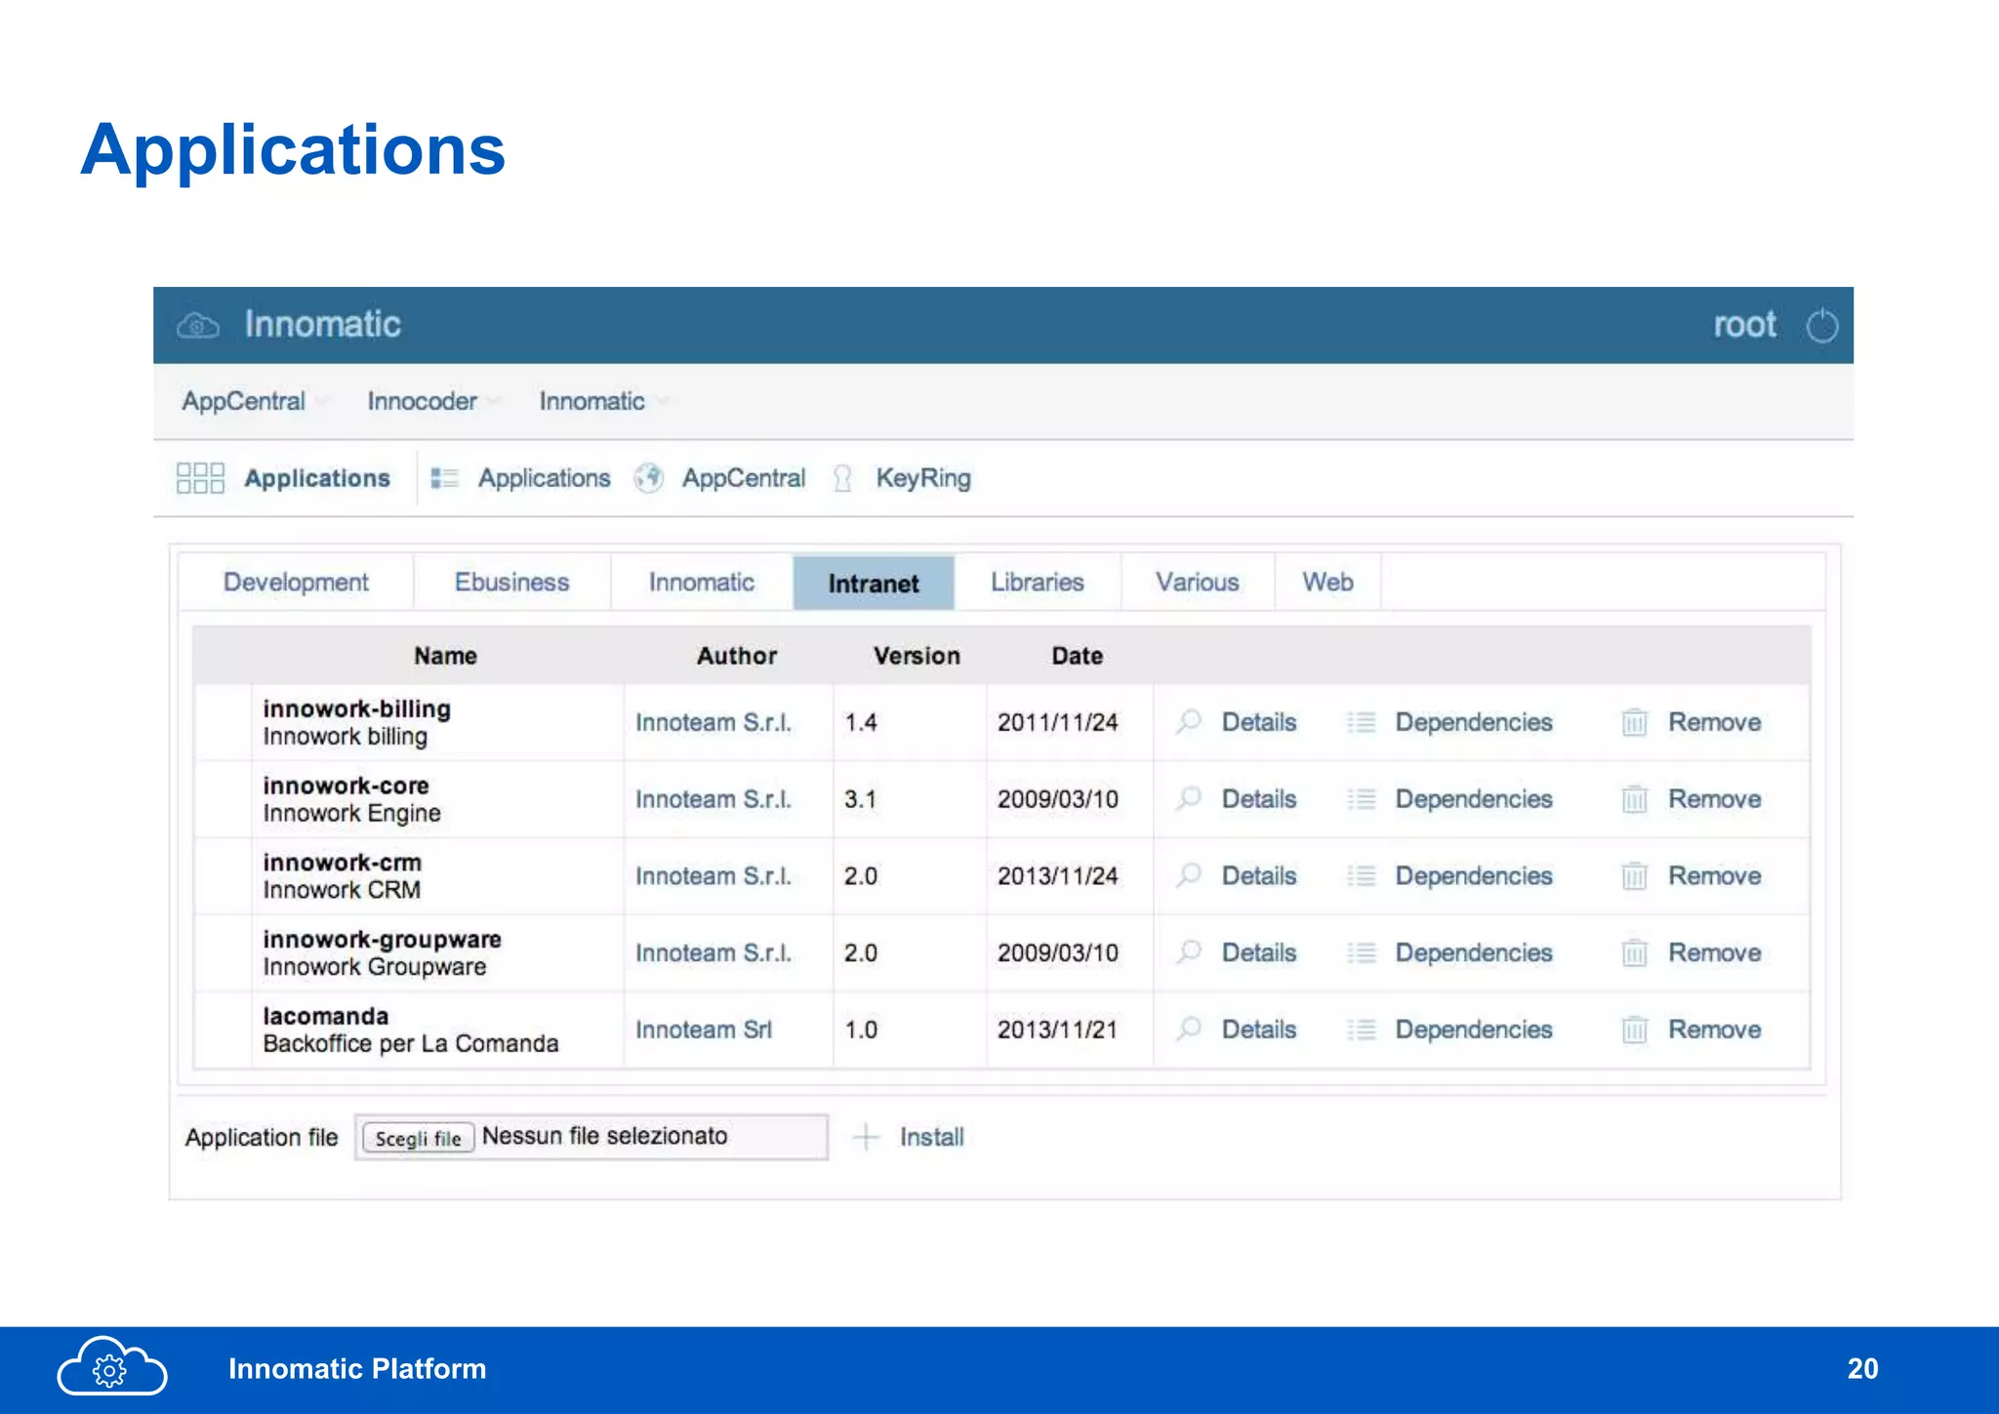The image size is (1999, 1414).
Task: Click the dependencies list icon for lacomanda
Action: [x=1361, y=1030]
